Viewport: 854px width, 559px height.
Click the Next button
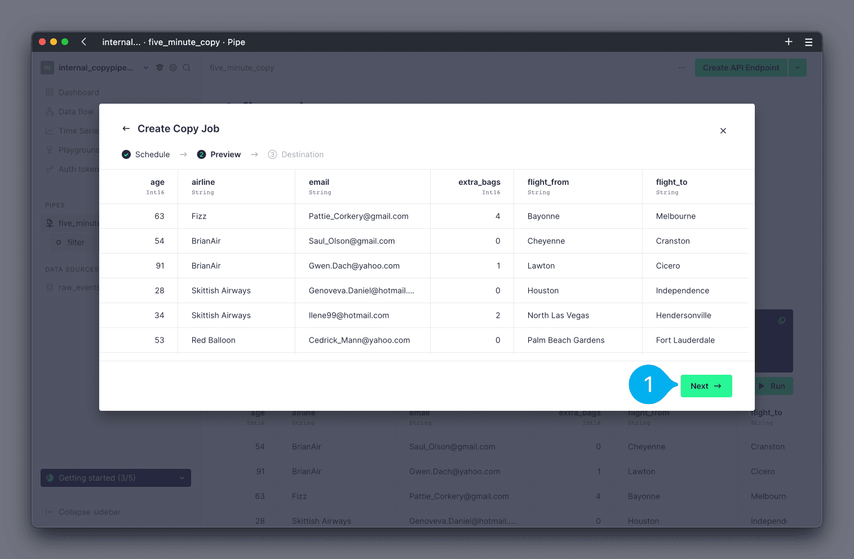pyautogui.click(x=706, y=386)
